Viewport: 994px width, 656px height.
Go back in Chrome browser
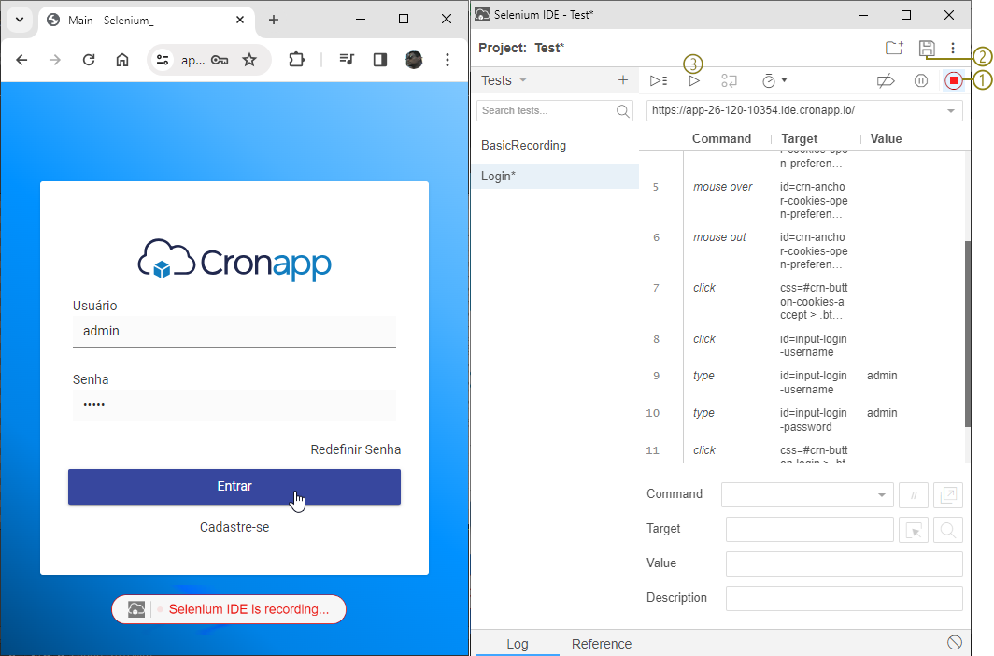pos(21,60)
